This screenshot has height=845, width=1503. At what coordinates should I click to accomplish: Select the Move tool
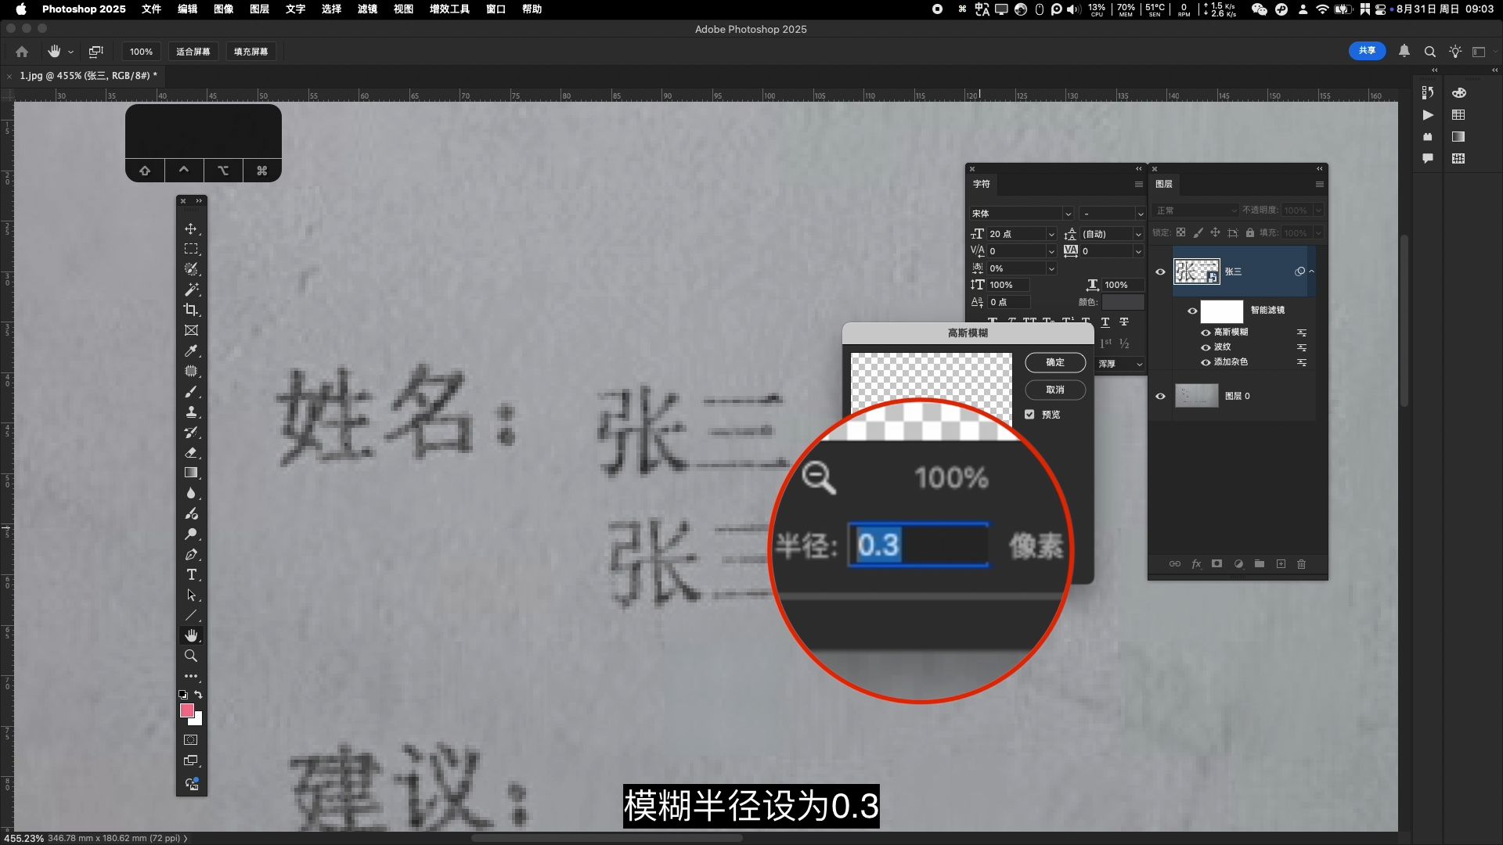[190, 228]
